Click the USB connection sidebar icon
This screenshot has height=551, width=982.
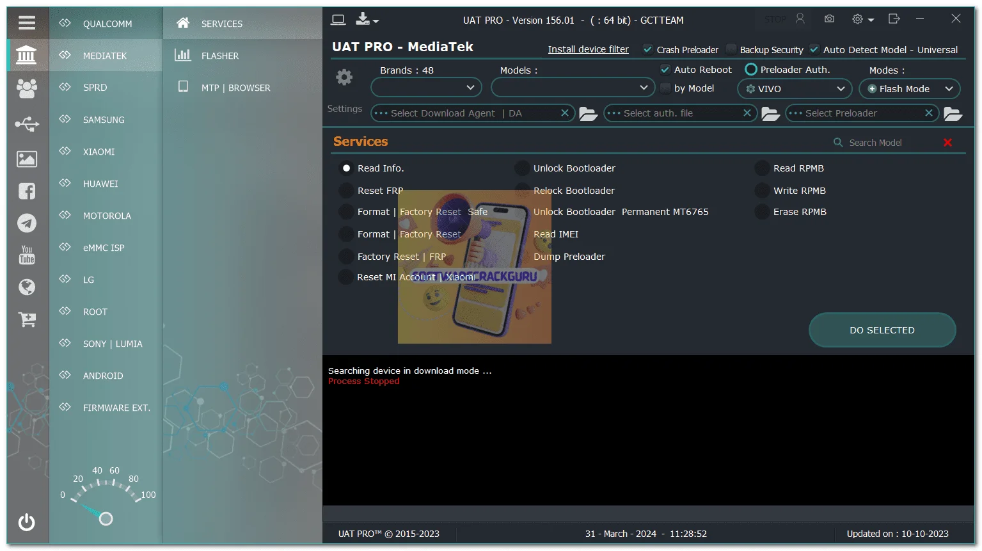click(27, 124)
